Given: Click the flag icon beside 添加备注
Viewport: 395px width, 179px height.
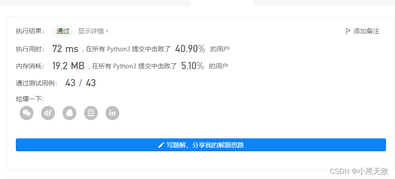Looking at the screenshot, I should (348, 31).
